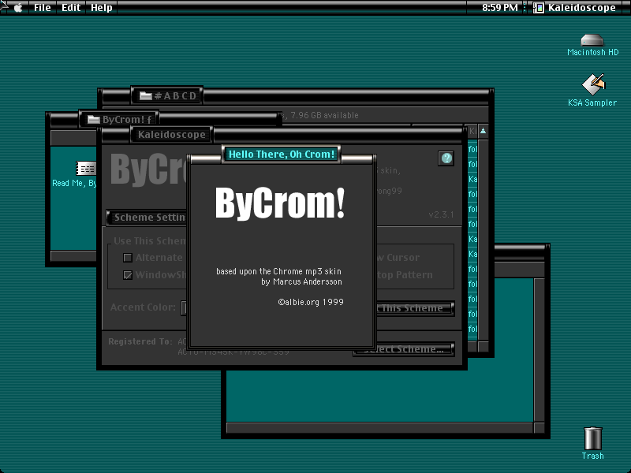Click the white ByCrom! heading in the dialog

280,203
